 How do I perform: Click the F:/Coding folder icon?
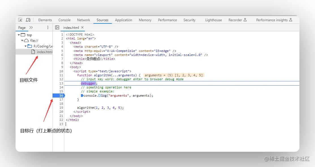point(30,46)
